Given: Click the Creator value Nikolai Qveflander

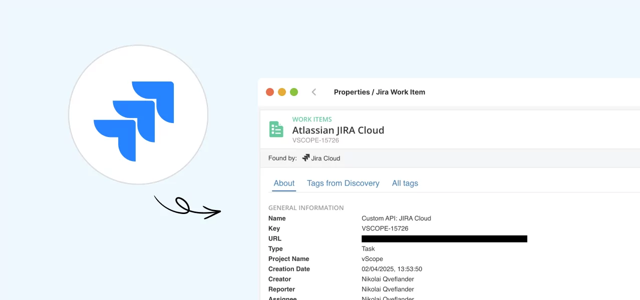Looking at the screenshot, I should point(388,279).
